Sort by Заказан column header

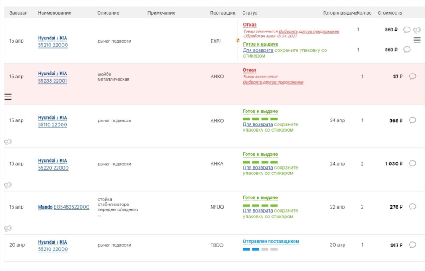tap(18, 13)
